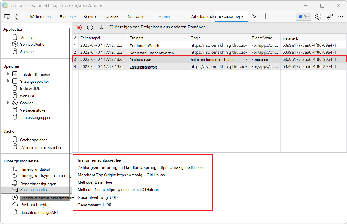The image size is (347, 224).
Task: Select event row 3 in the table
Action: coord(173,59)
